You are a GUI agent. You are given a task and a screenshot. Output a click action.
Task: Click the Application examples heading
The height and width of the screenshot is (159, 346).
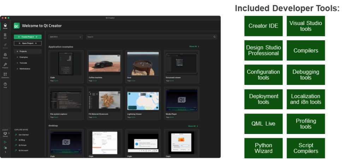(x=61, y=47)
